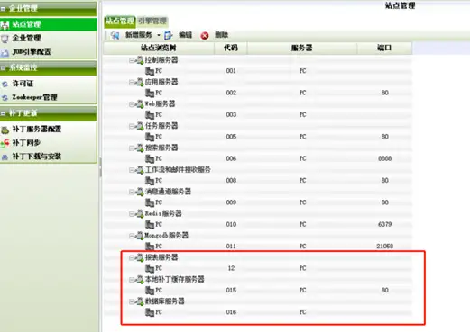Switch to the 引擎管理 tab
The height and width of the screenshot is (332, 470).
(152, 22)
